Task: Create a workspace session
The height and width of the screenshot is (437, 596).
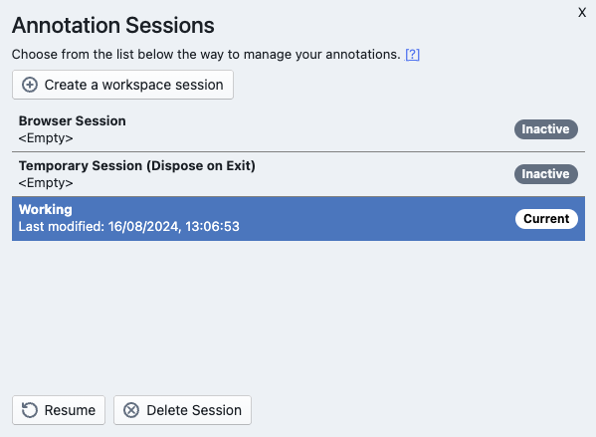Action: click(122, 85)
